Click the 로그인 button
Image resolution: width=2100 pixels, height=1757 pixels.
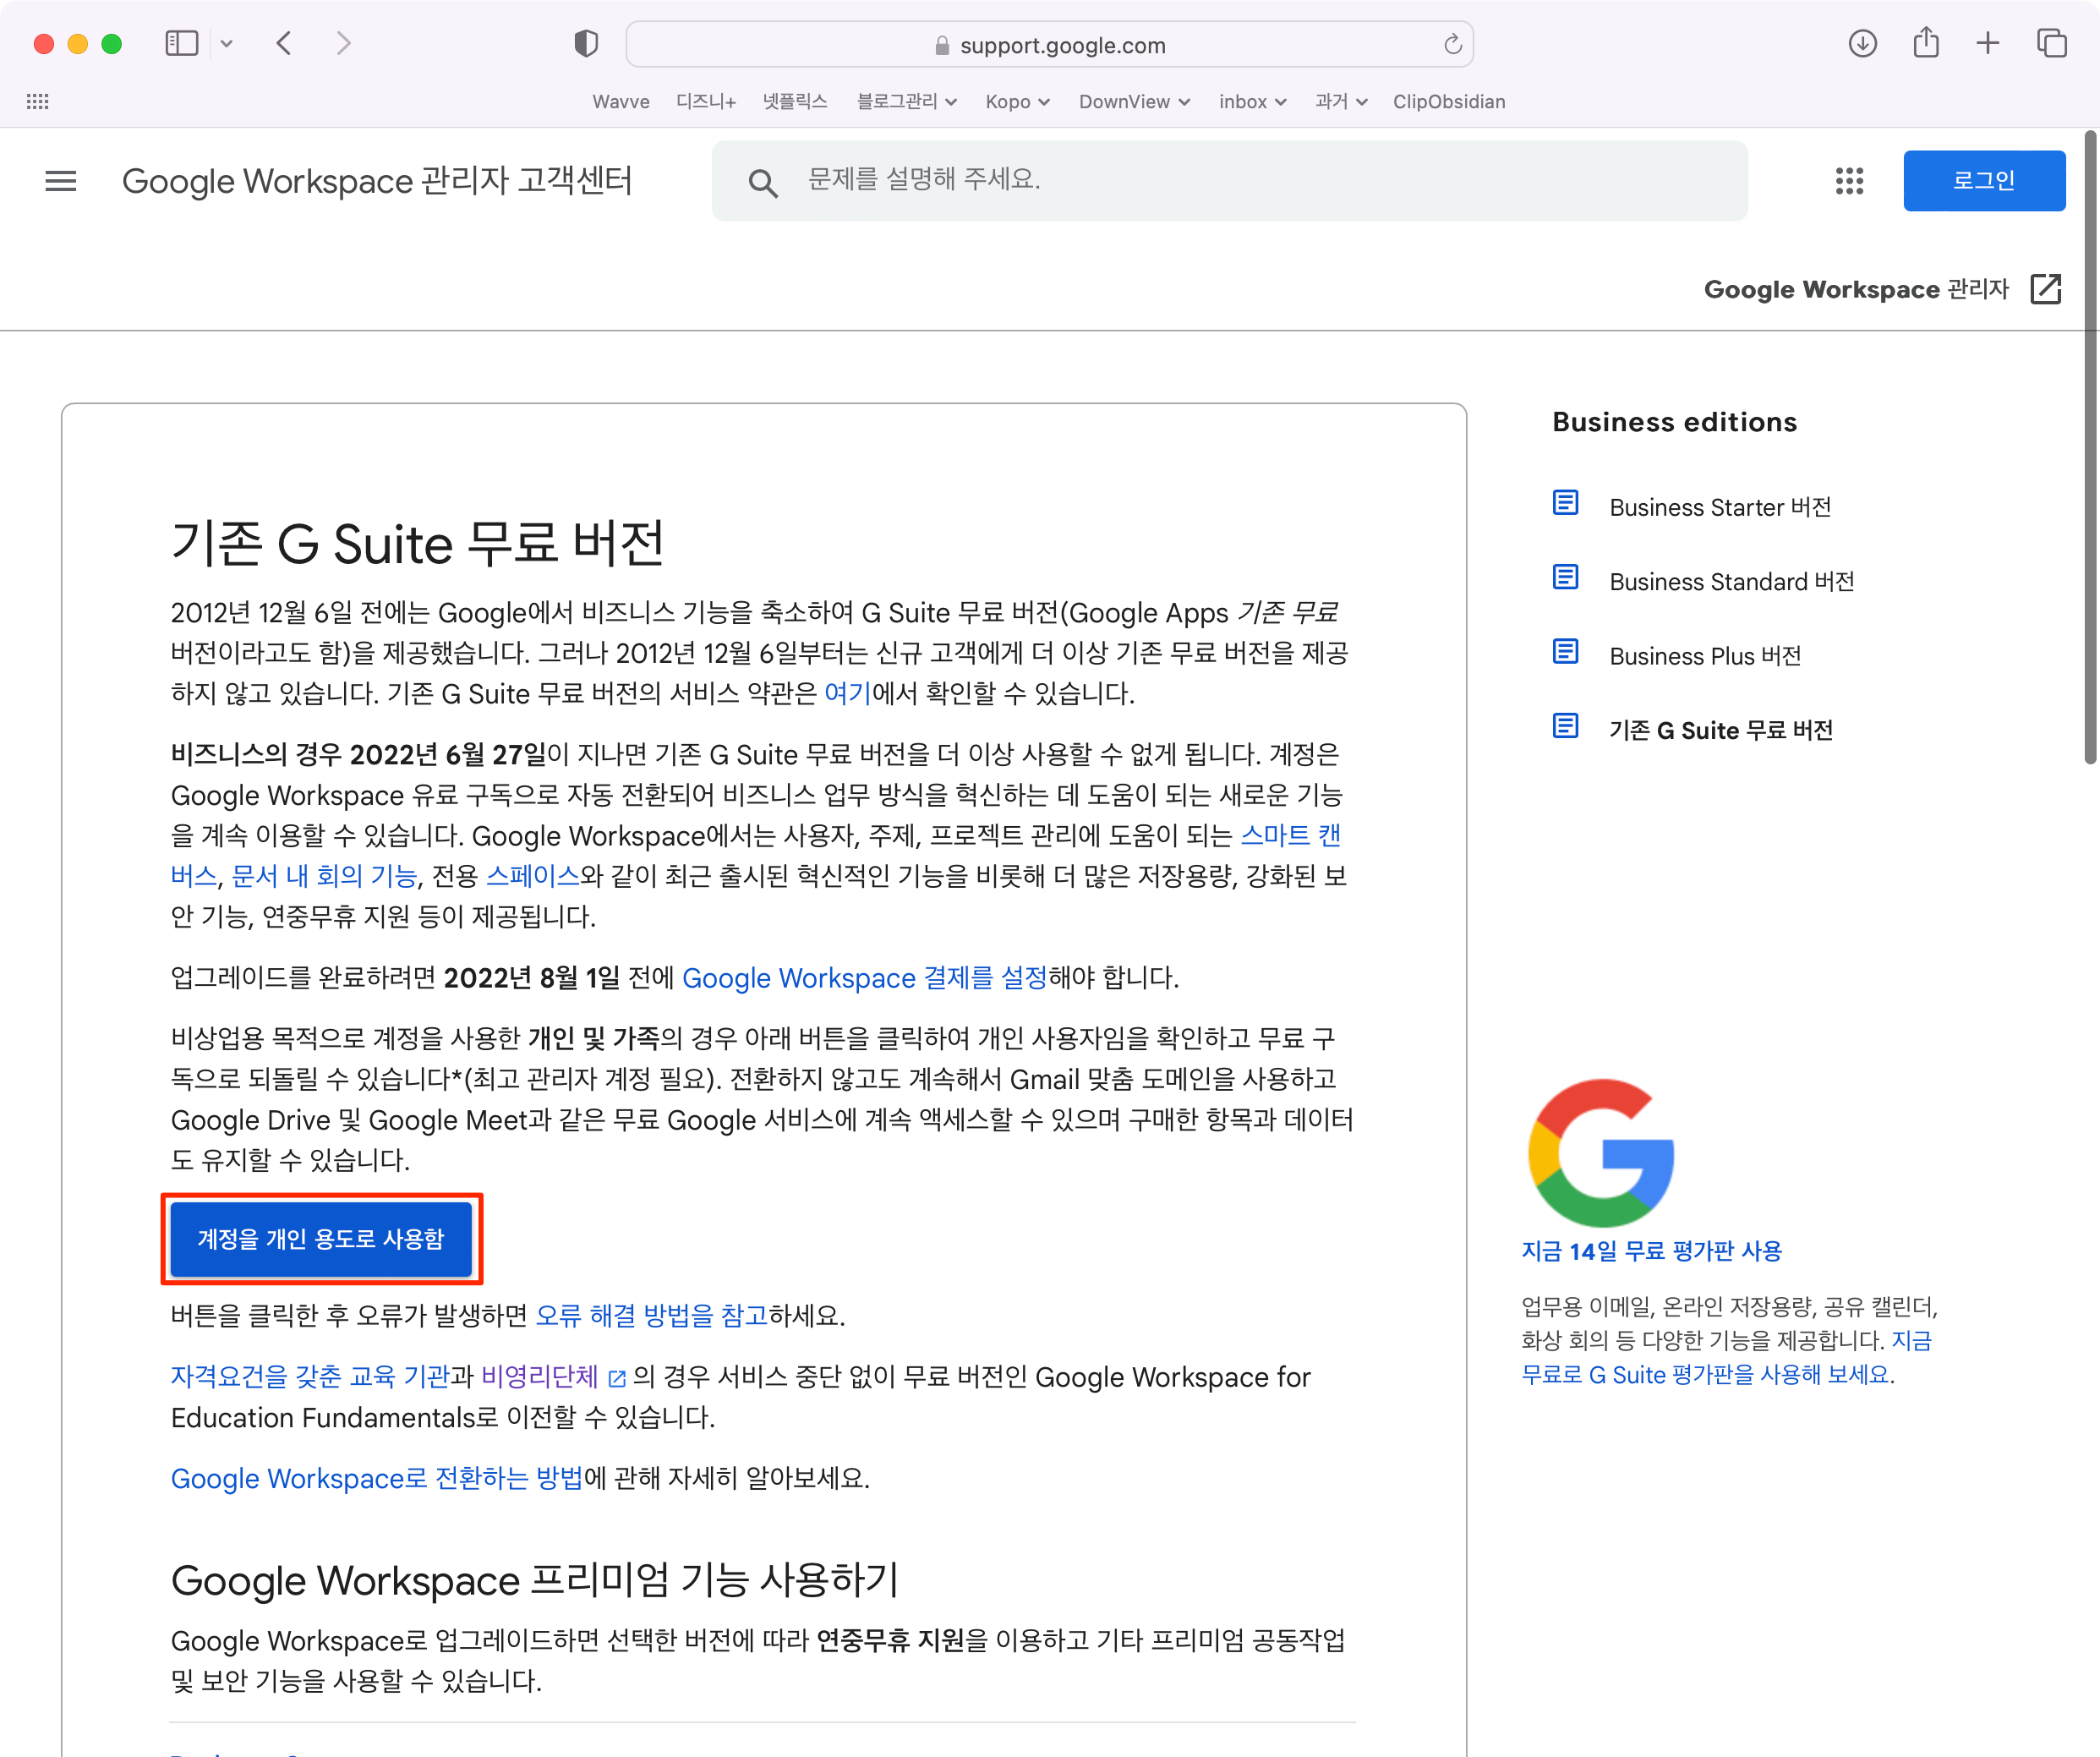coord(1983,181)
